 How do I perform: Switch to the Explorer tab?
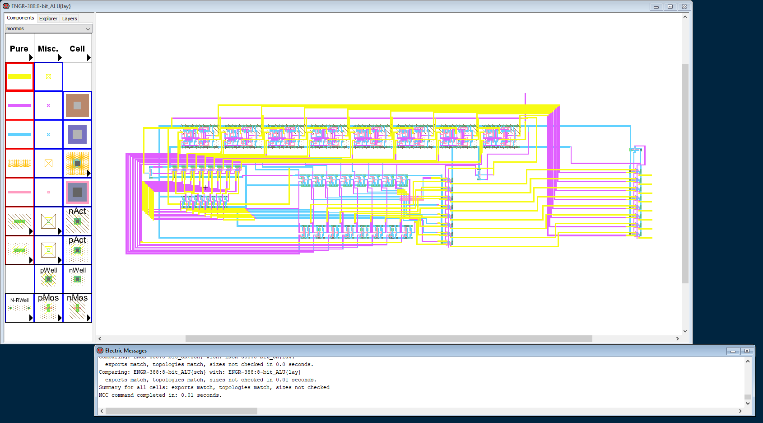(48, 19)
